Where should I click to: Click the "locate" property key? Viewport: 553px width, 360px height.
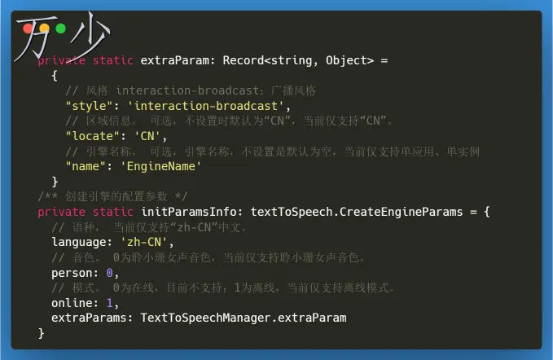pos(90,136)
